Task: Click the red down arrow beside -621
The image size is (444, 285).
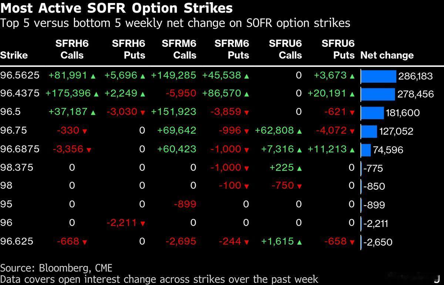Action: click(x=352, y=113)
